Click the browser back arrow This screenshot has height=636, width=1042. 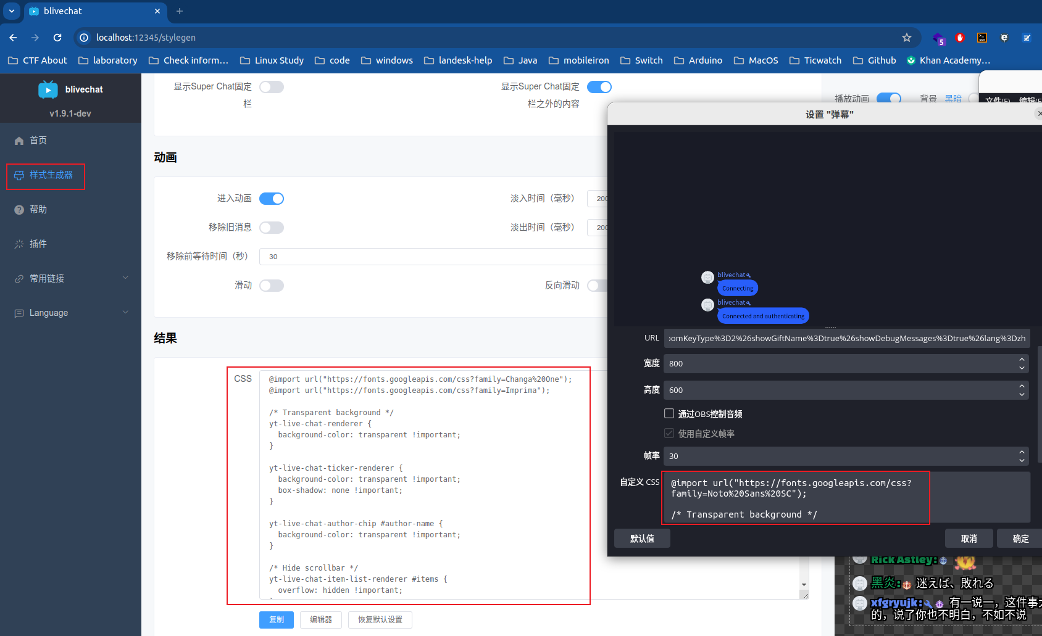point(13,38)
